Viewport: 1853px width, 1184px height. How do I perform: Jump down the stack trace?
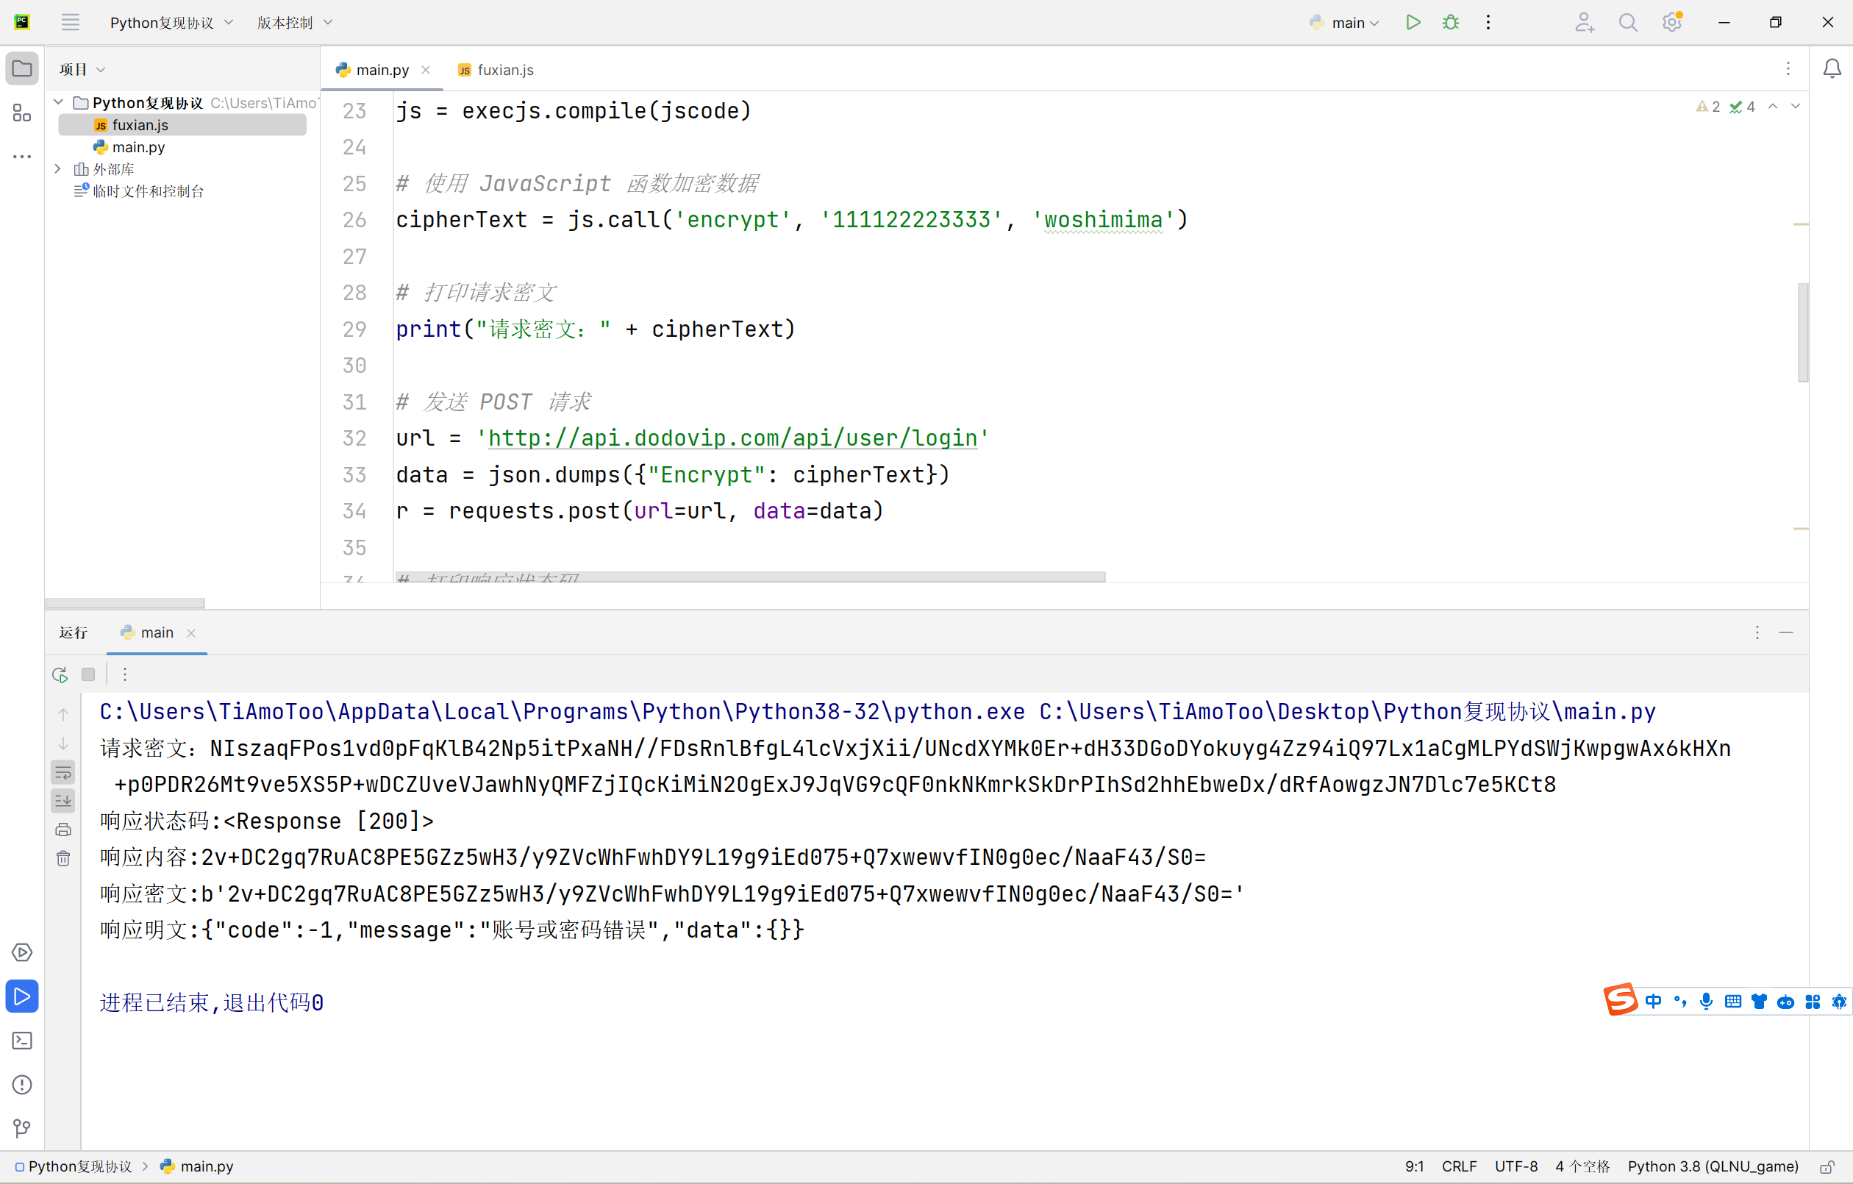63,743
